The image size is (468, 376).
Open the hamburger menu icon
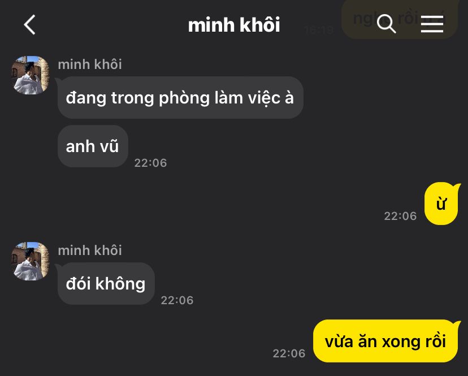point(432,24)
